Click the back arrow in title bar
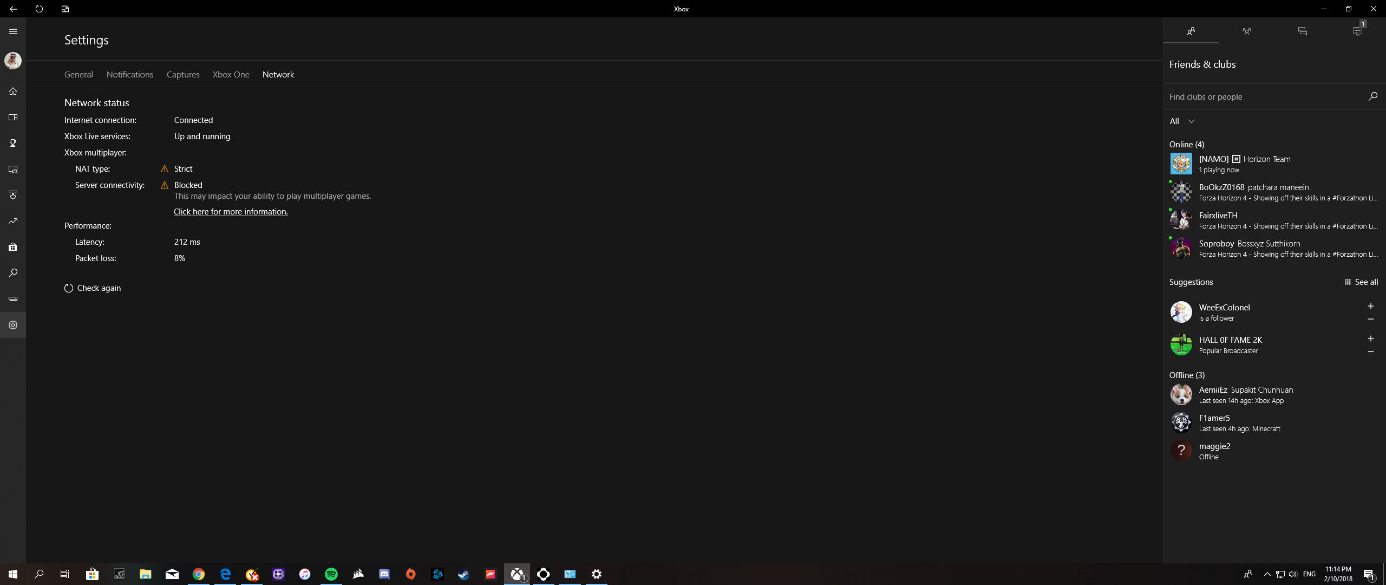The height and width of the screenshot is (585, 1386). pyautogui.click(x=13, y=9)
